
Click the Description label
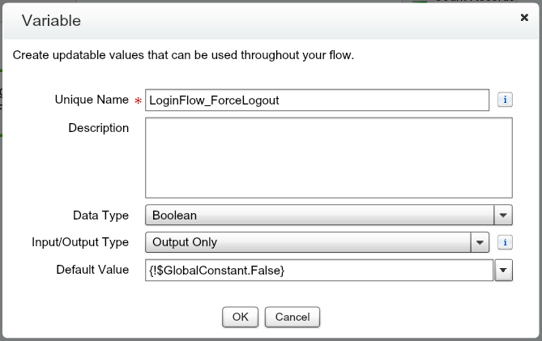tap(99, 128)
